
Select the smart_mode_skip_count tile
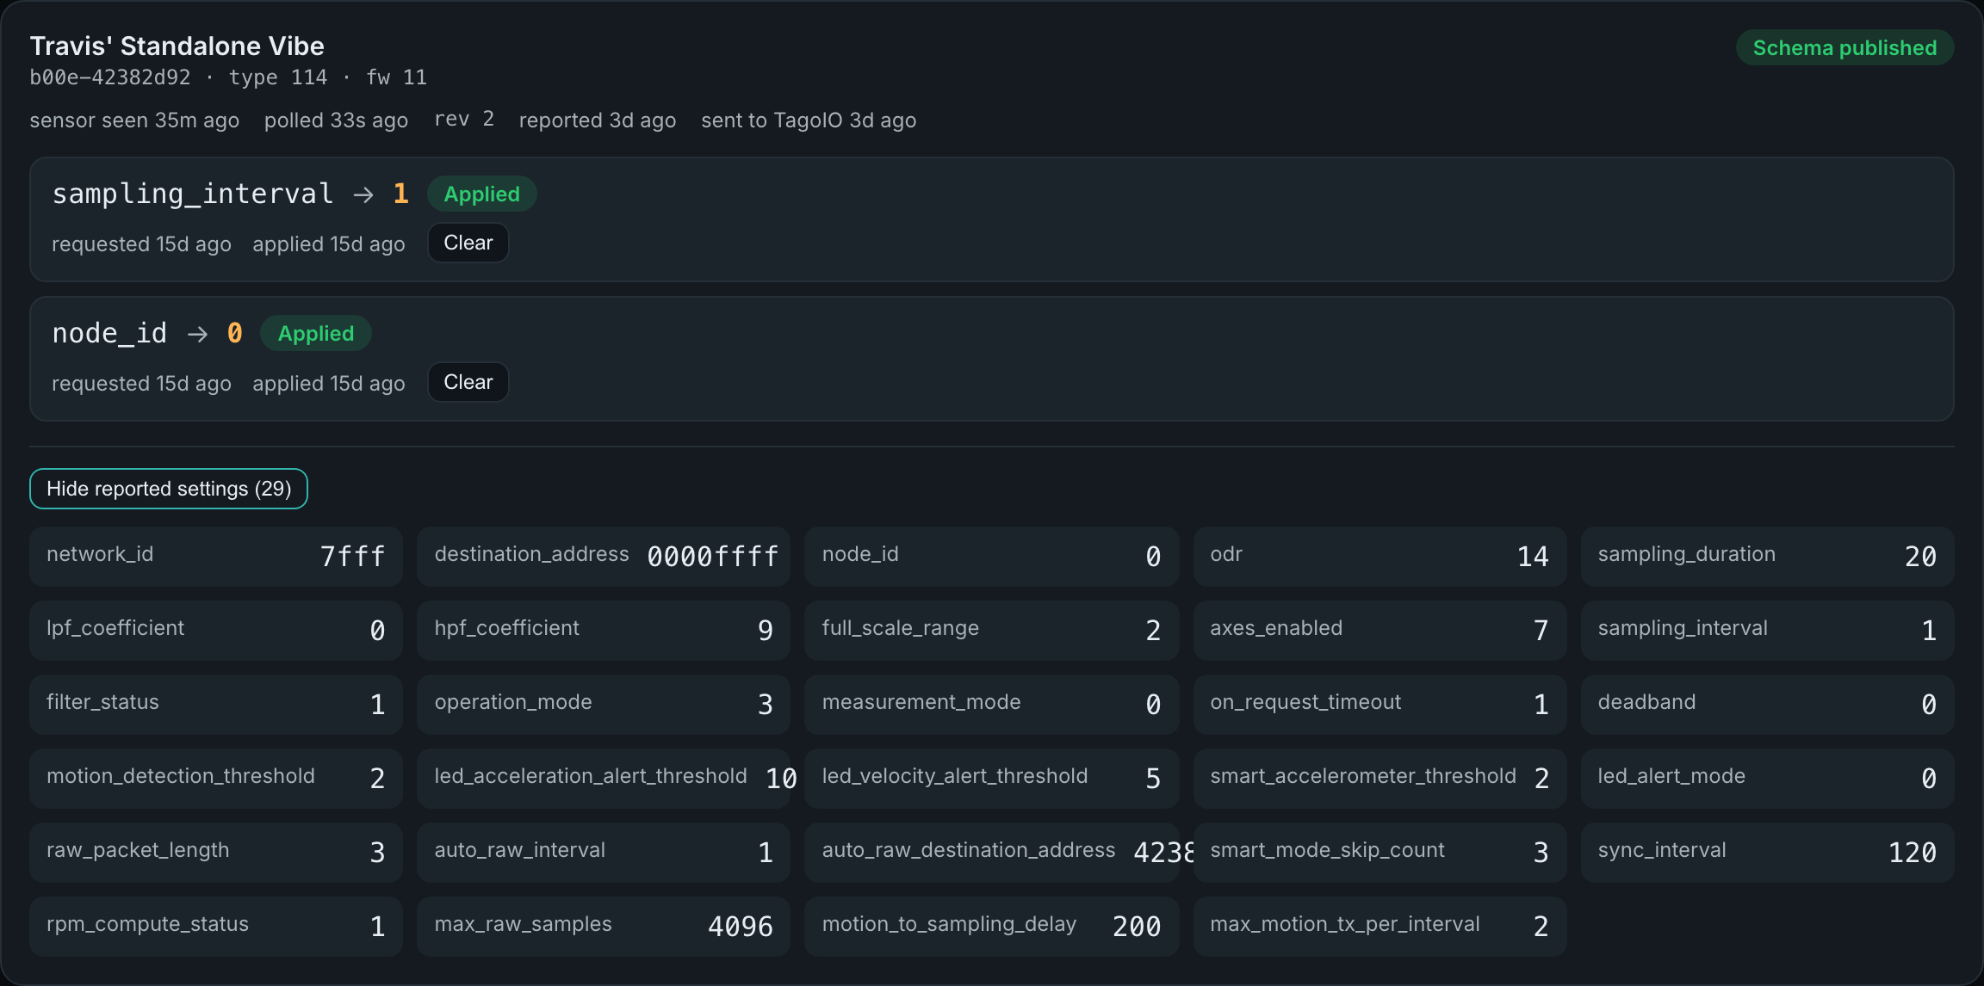(1379, 852)
